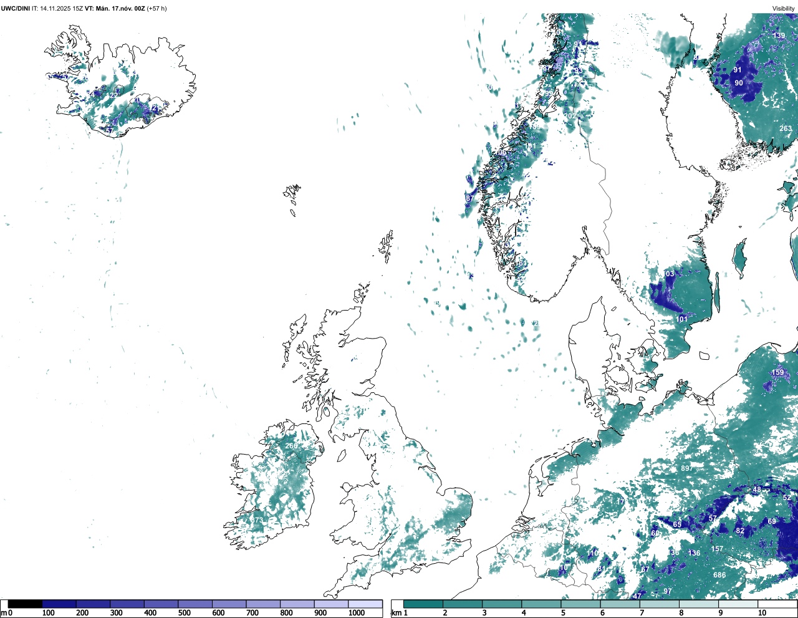Click the "1000" tick label on the metre legend
The image size is (798, 618).
(357, 613)
